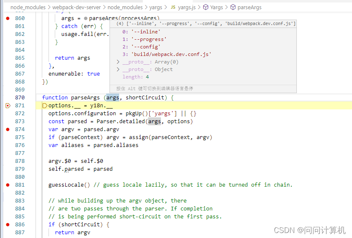Click line number 870 in gutter
This screenshot has width=352, height=238.
click(20, 98)
